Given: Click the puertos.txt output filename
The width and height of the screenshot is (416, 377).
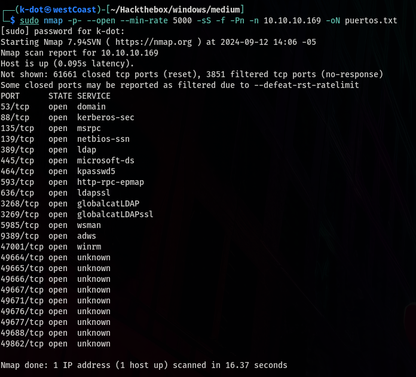Looking at the screenshot, I should point(371,21).
